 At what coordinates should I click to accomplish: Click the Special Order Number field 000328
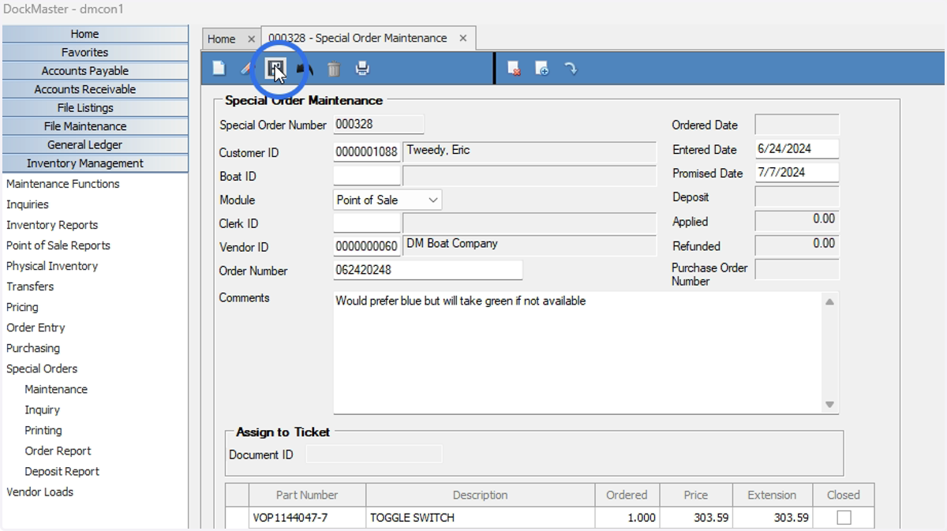pyautogui.click(x=379, y=124)
